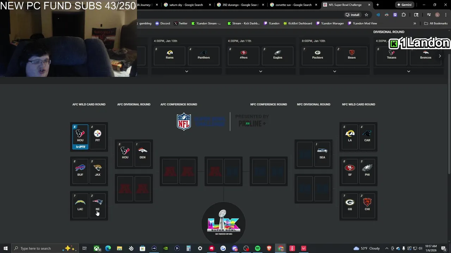The image size is (451, 253).
Task: Expand the Rams vs Panthers game details
Action: [x=187, y=71]
